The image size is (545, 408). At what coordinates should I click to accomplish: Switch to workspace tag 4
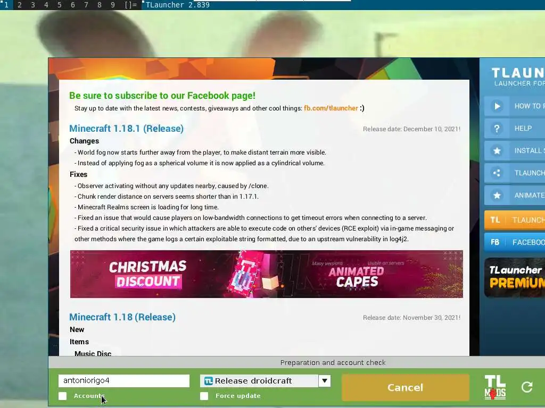[x=46, y=5]
